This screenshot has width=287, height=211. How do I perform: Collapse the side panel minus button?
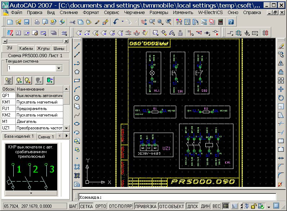pyautogui.click(x=5, y=41)
